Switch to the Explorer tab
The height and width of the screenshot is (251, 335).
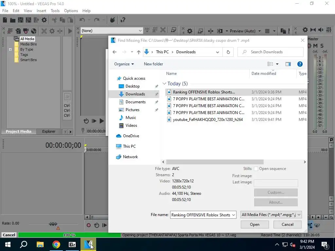pos(49,131)
